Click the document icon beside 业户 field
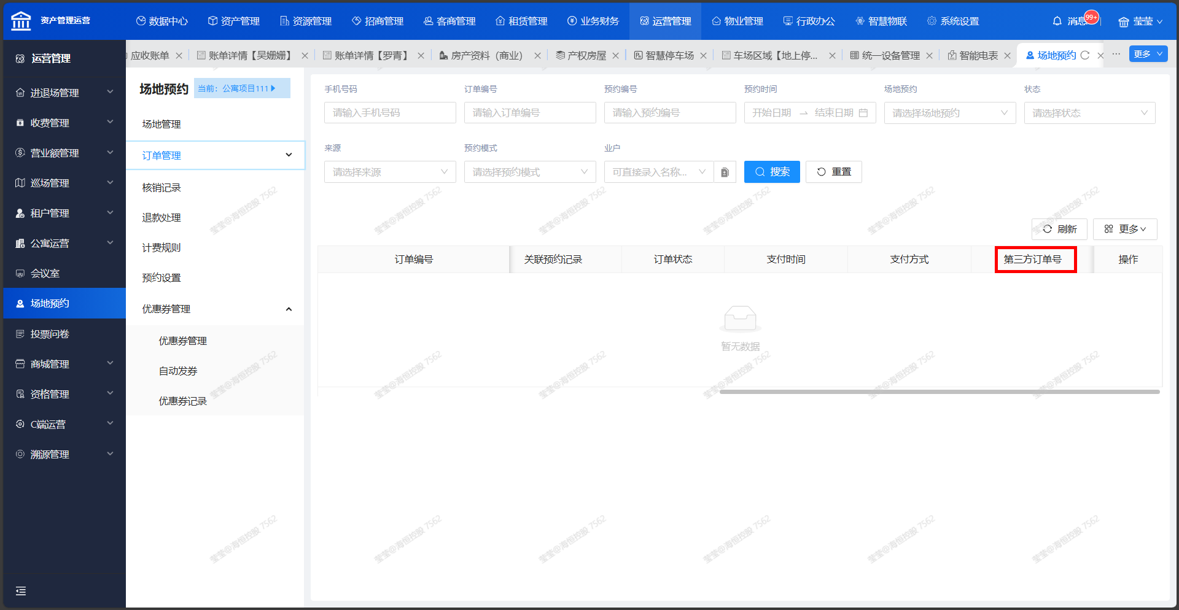Image resolution: width=1179 pixels, height=610 pixels. tap(725, 172)
